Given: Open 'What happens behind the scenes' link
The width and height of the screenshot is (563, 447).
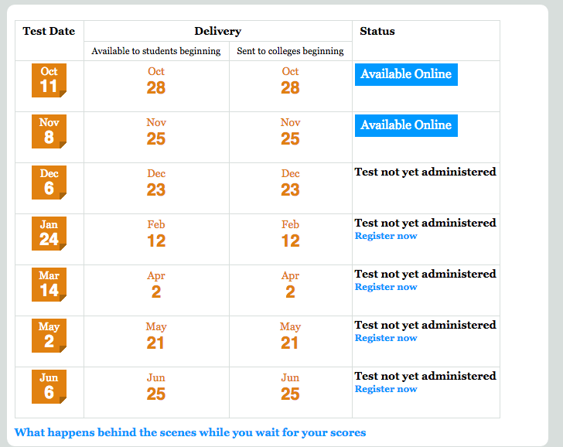Looking at the screenshot, I should 190,432.
